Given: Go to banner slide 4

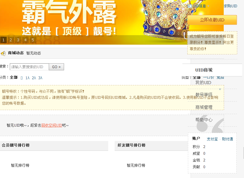Looking at the screenshot, I should coord(25,40).
